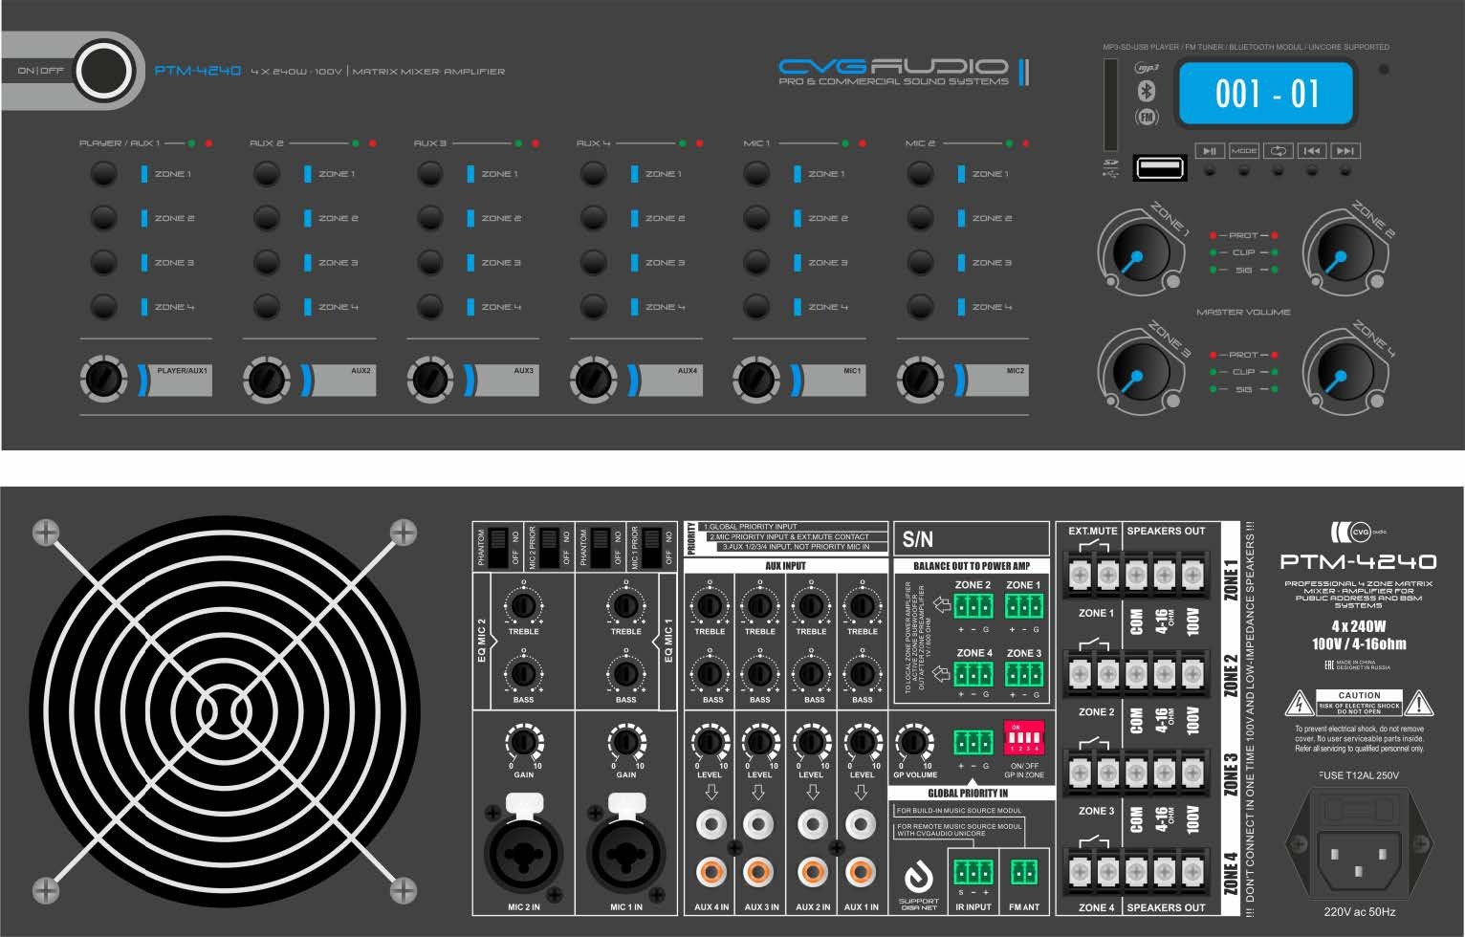Go to the previous track on the player
Image resolution: width=1465 pixels, height=937 pixels.
1312,151
